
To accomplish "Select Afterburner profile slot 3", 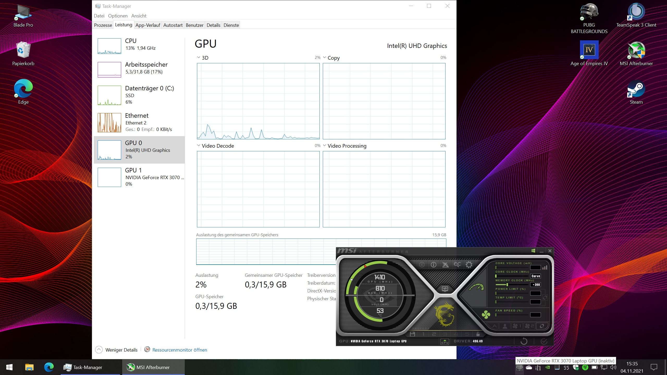I will [445, 334].
